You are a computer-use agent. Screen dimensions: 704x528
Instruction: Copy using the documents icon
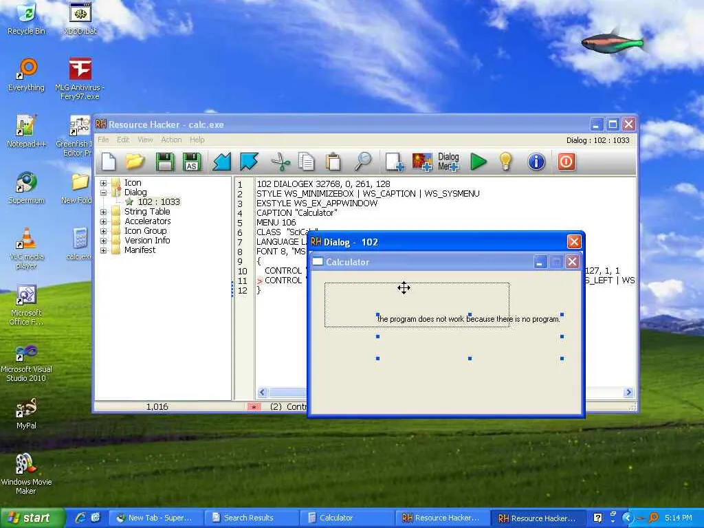coord(307,162)
